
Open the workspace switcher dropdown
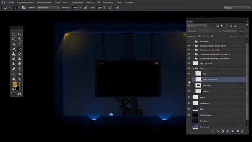click(x=237, y=8)
